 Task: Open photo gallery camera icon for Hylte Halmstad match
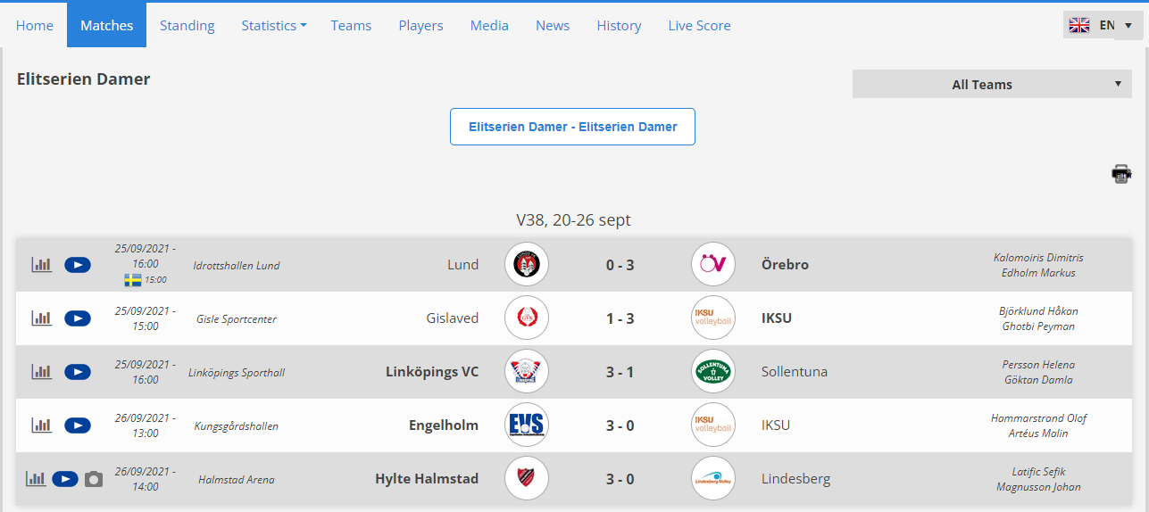(94, 479)
